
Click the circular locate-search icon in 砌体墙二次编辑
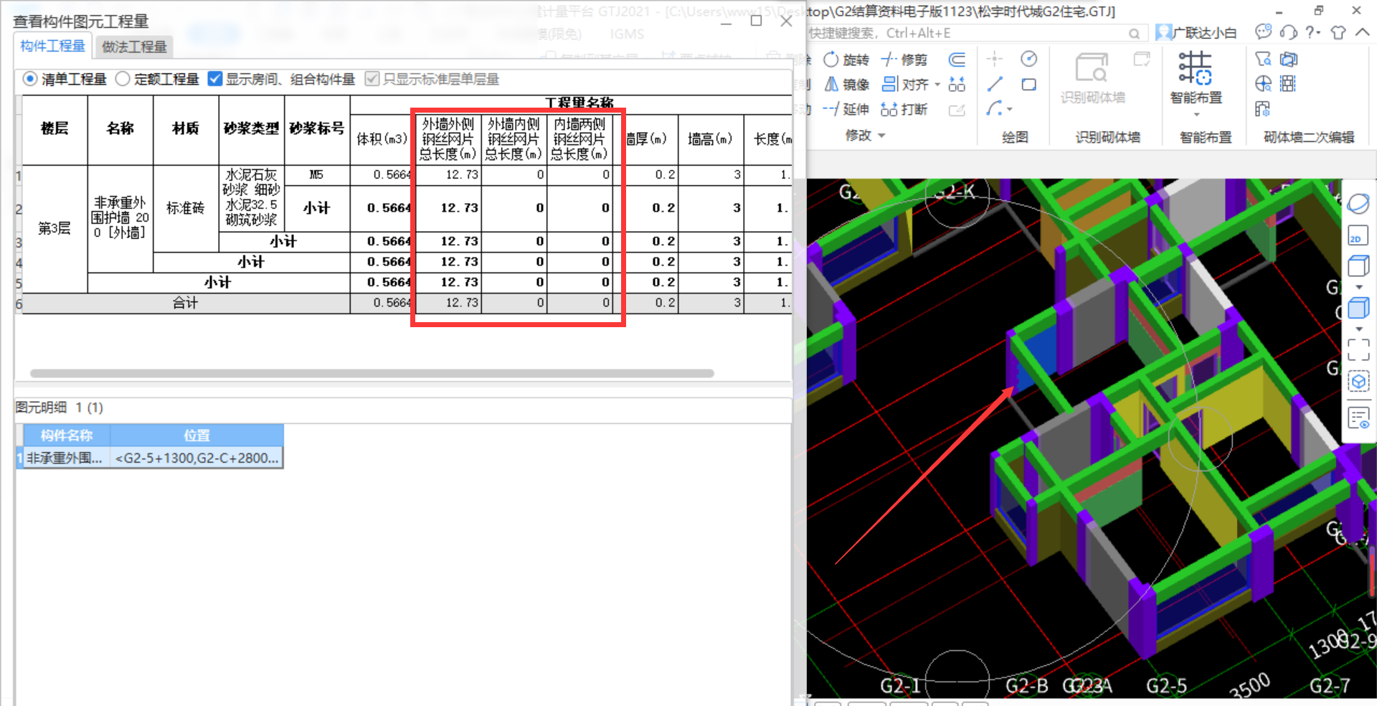pos(1263,84)
